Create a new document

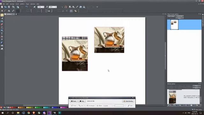(2, 7)
